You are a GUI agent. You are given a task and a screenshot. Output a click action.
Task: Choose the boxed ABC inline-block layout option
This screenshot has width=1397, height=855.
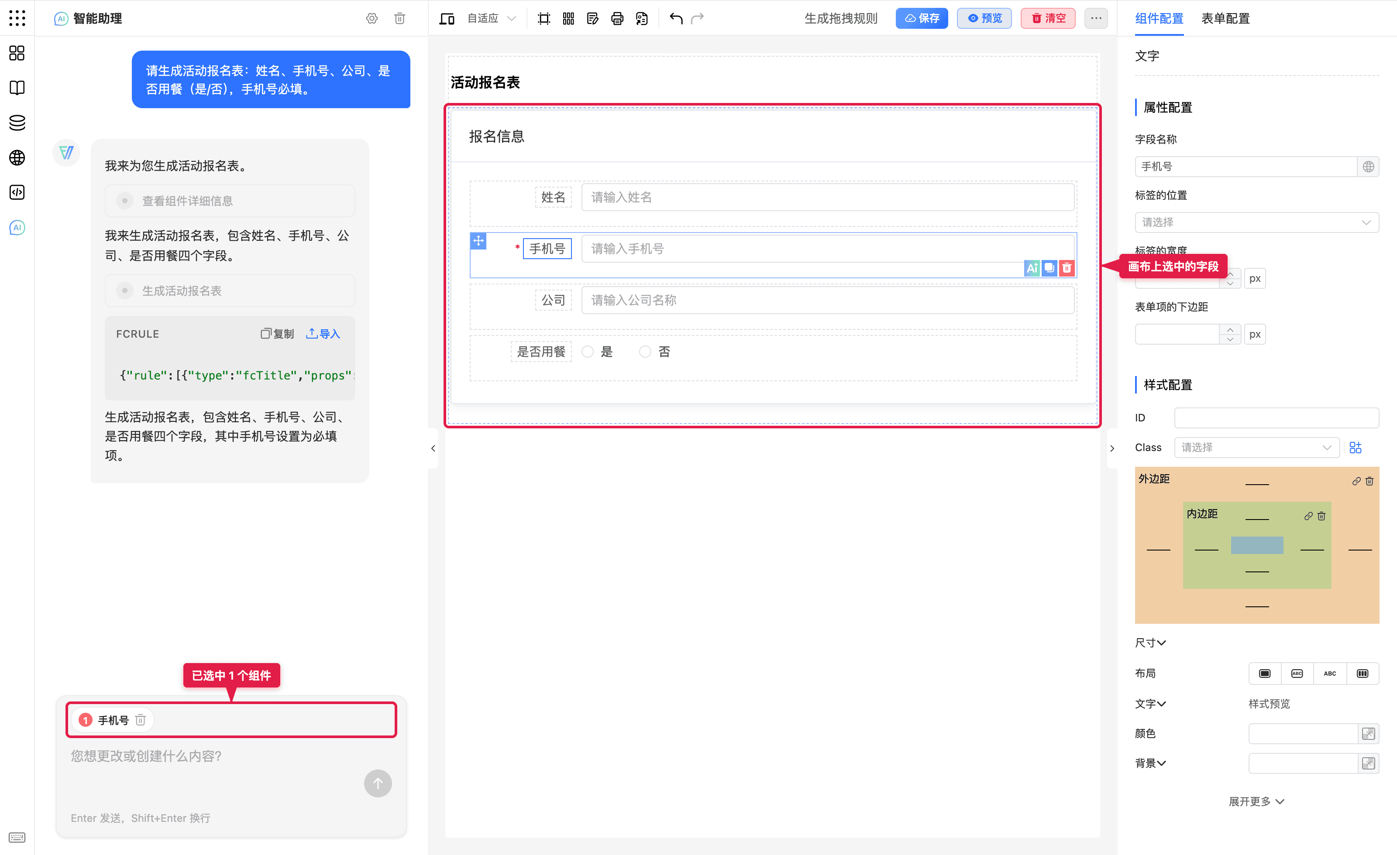1297,673
